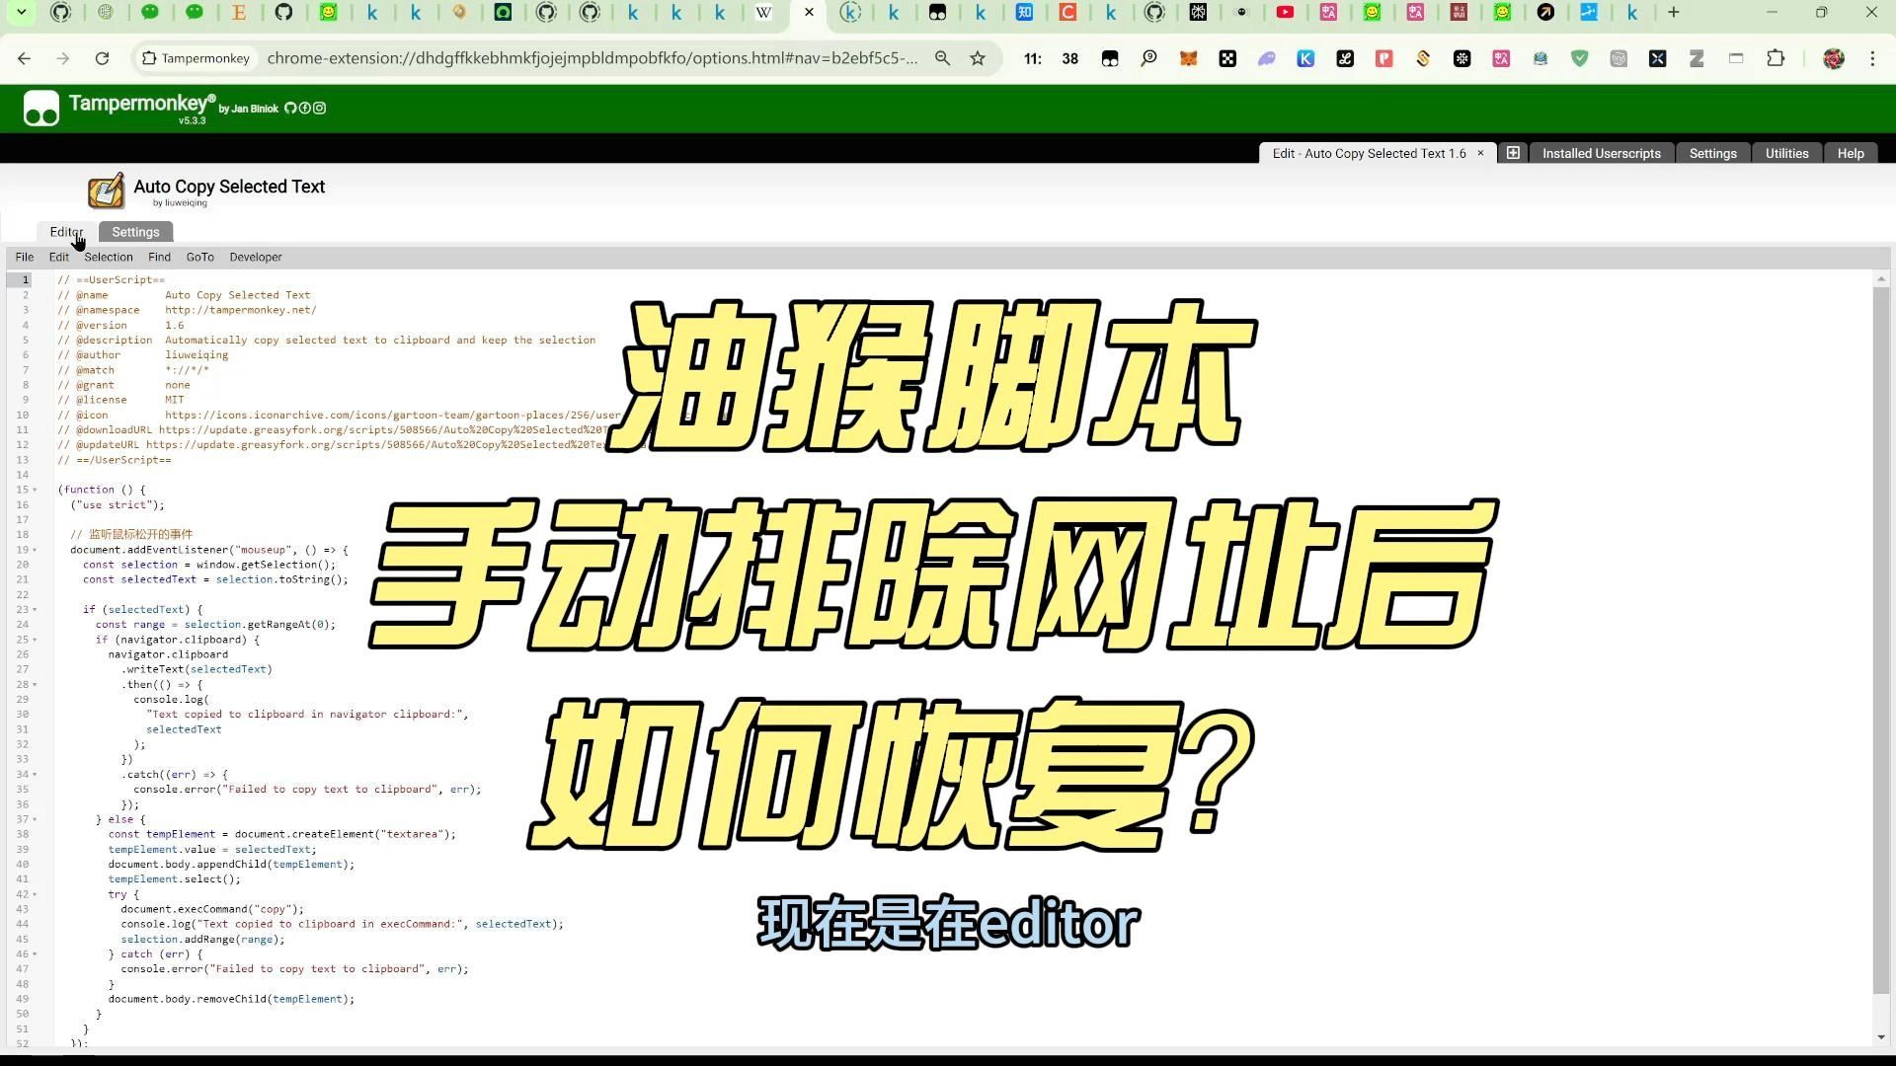Open Tampermonkey's Facebook link icon in header

click(305, 109)
